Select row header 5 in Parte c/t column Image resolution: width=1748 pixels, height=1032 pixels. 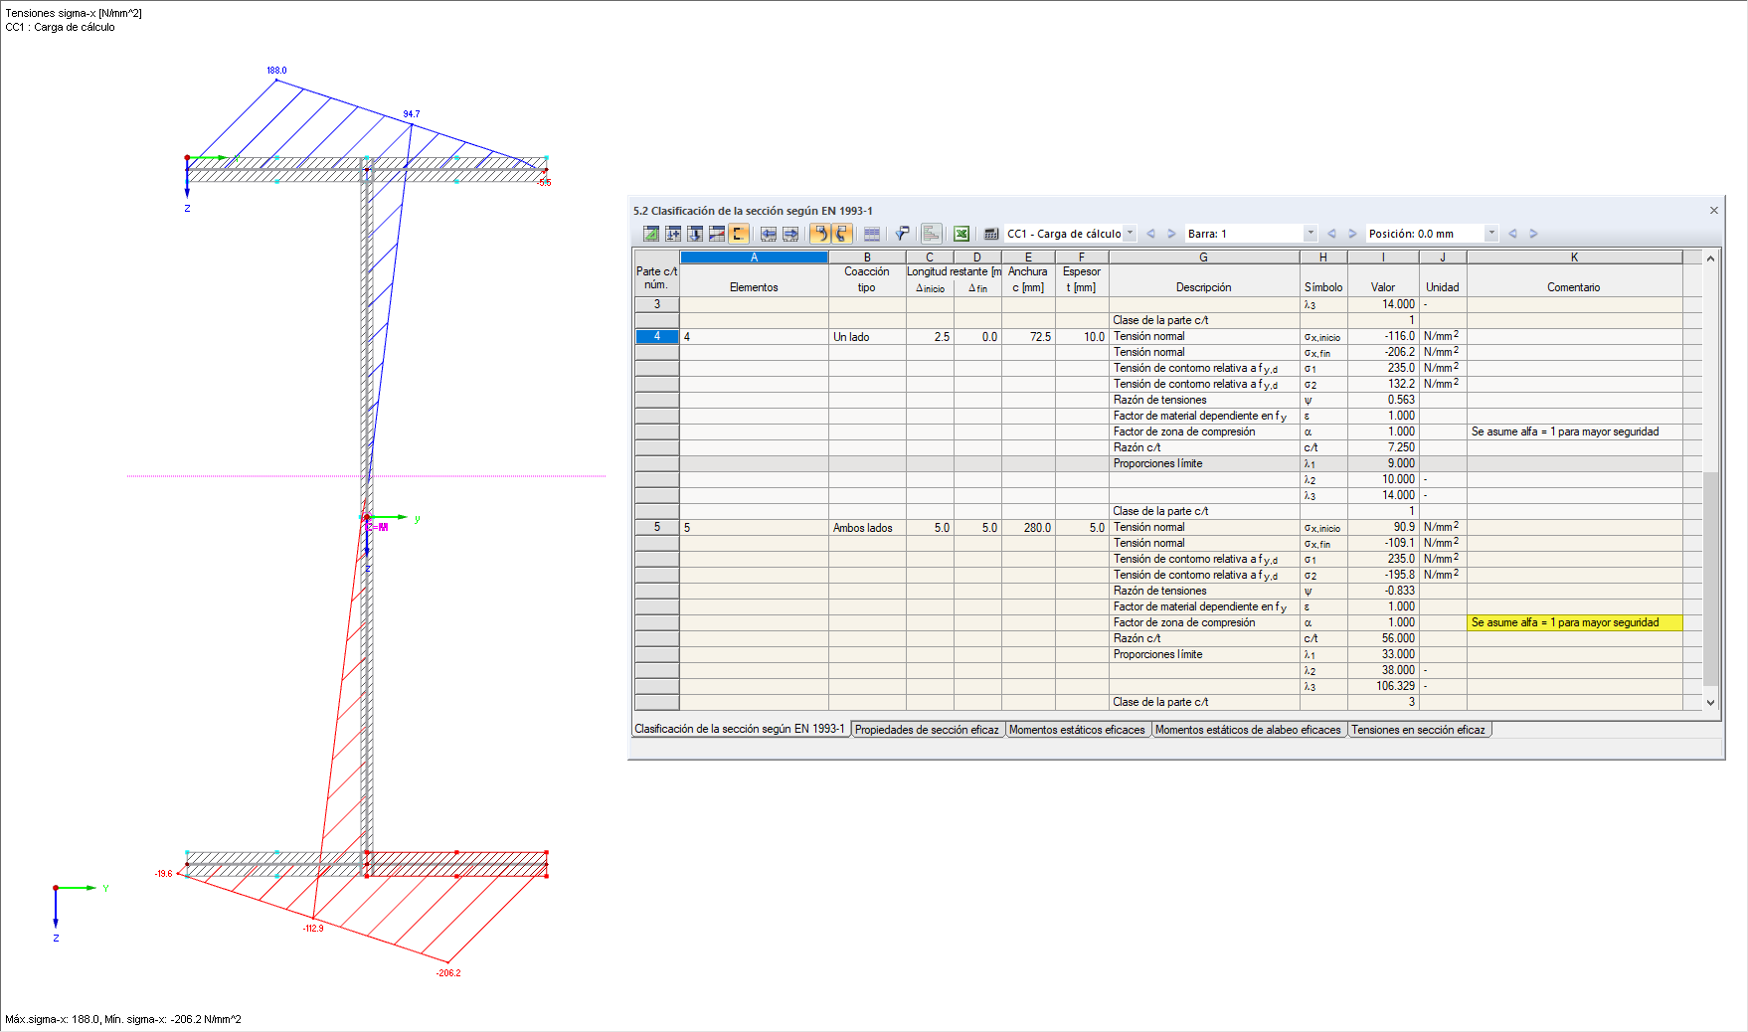point(656,527)
